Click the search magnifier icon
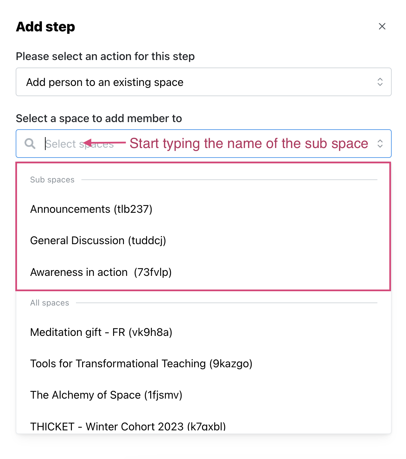The image size is (406, 459). tap(30, 144)
